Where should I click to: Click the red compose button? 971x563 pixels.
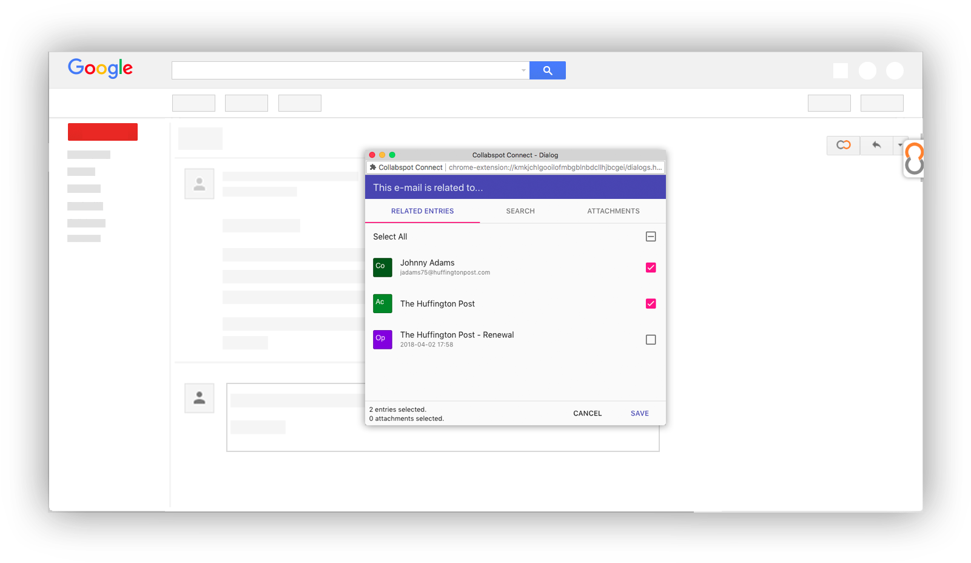click(102, 132)
